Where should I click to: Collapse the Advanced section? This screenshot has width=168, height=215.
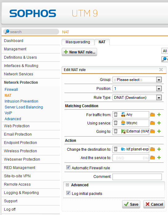point(67,185)
